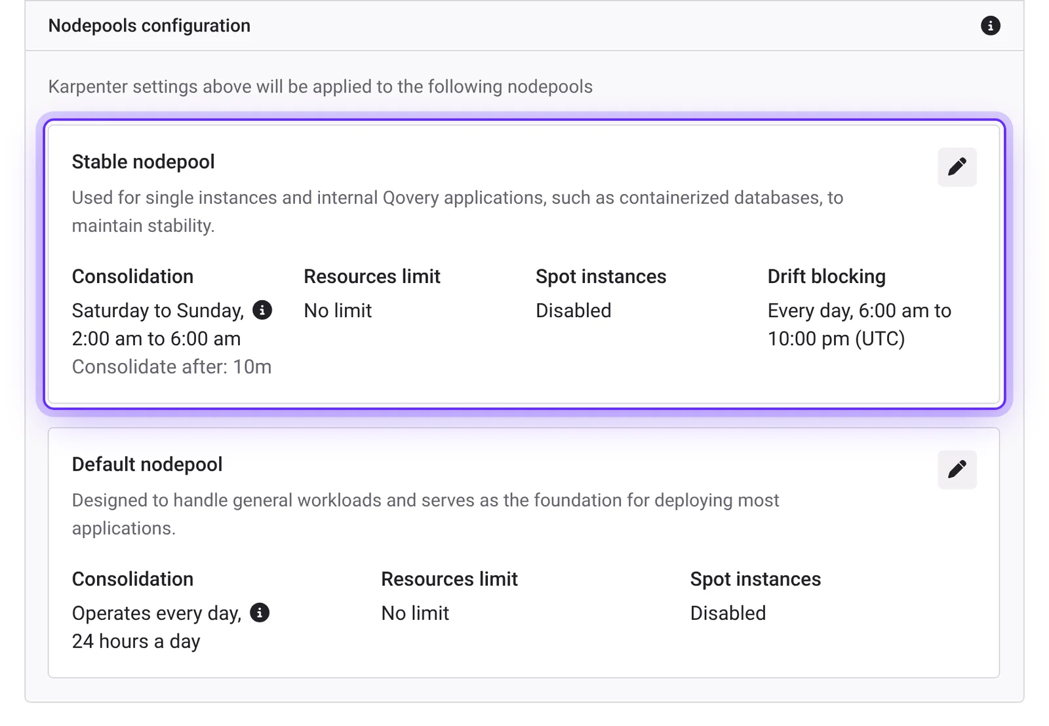Show info for Default nodepool consolidation schedule

(260, 613)
